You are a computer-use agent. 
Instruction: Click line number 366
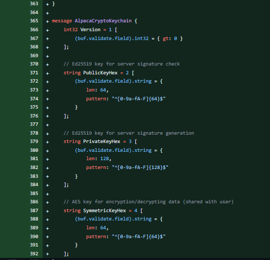click(34, 30)
